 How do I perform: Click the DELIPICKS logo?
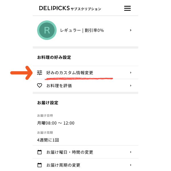tap(54, 8)
